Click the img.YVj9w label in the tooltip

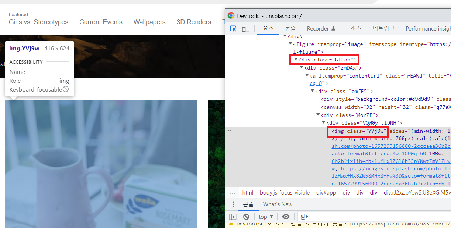click(x=24, y=48)
